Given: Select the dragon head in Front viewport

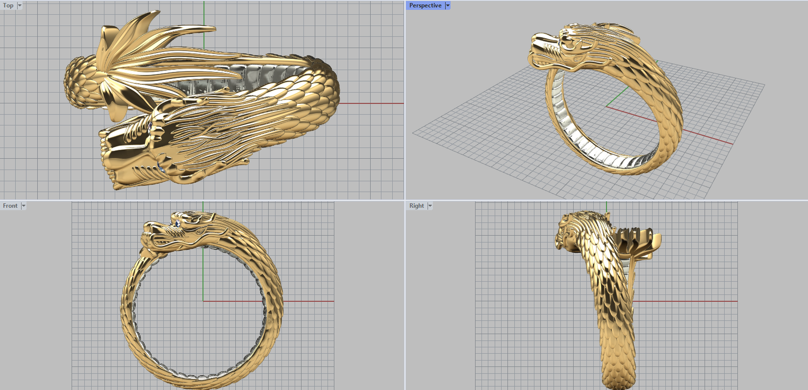Looking at the screenshot, I should 172,232.
